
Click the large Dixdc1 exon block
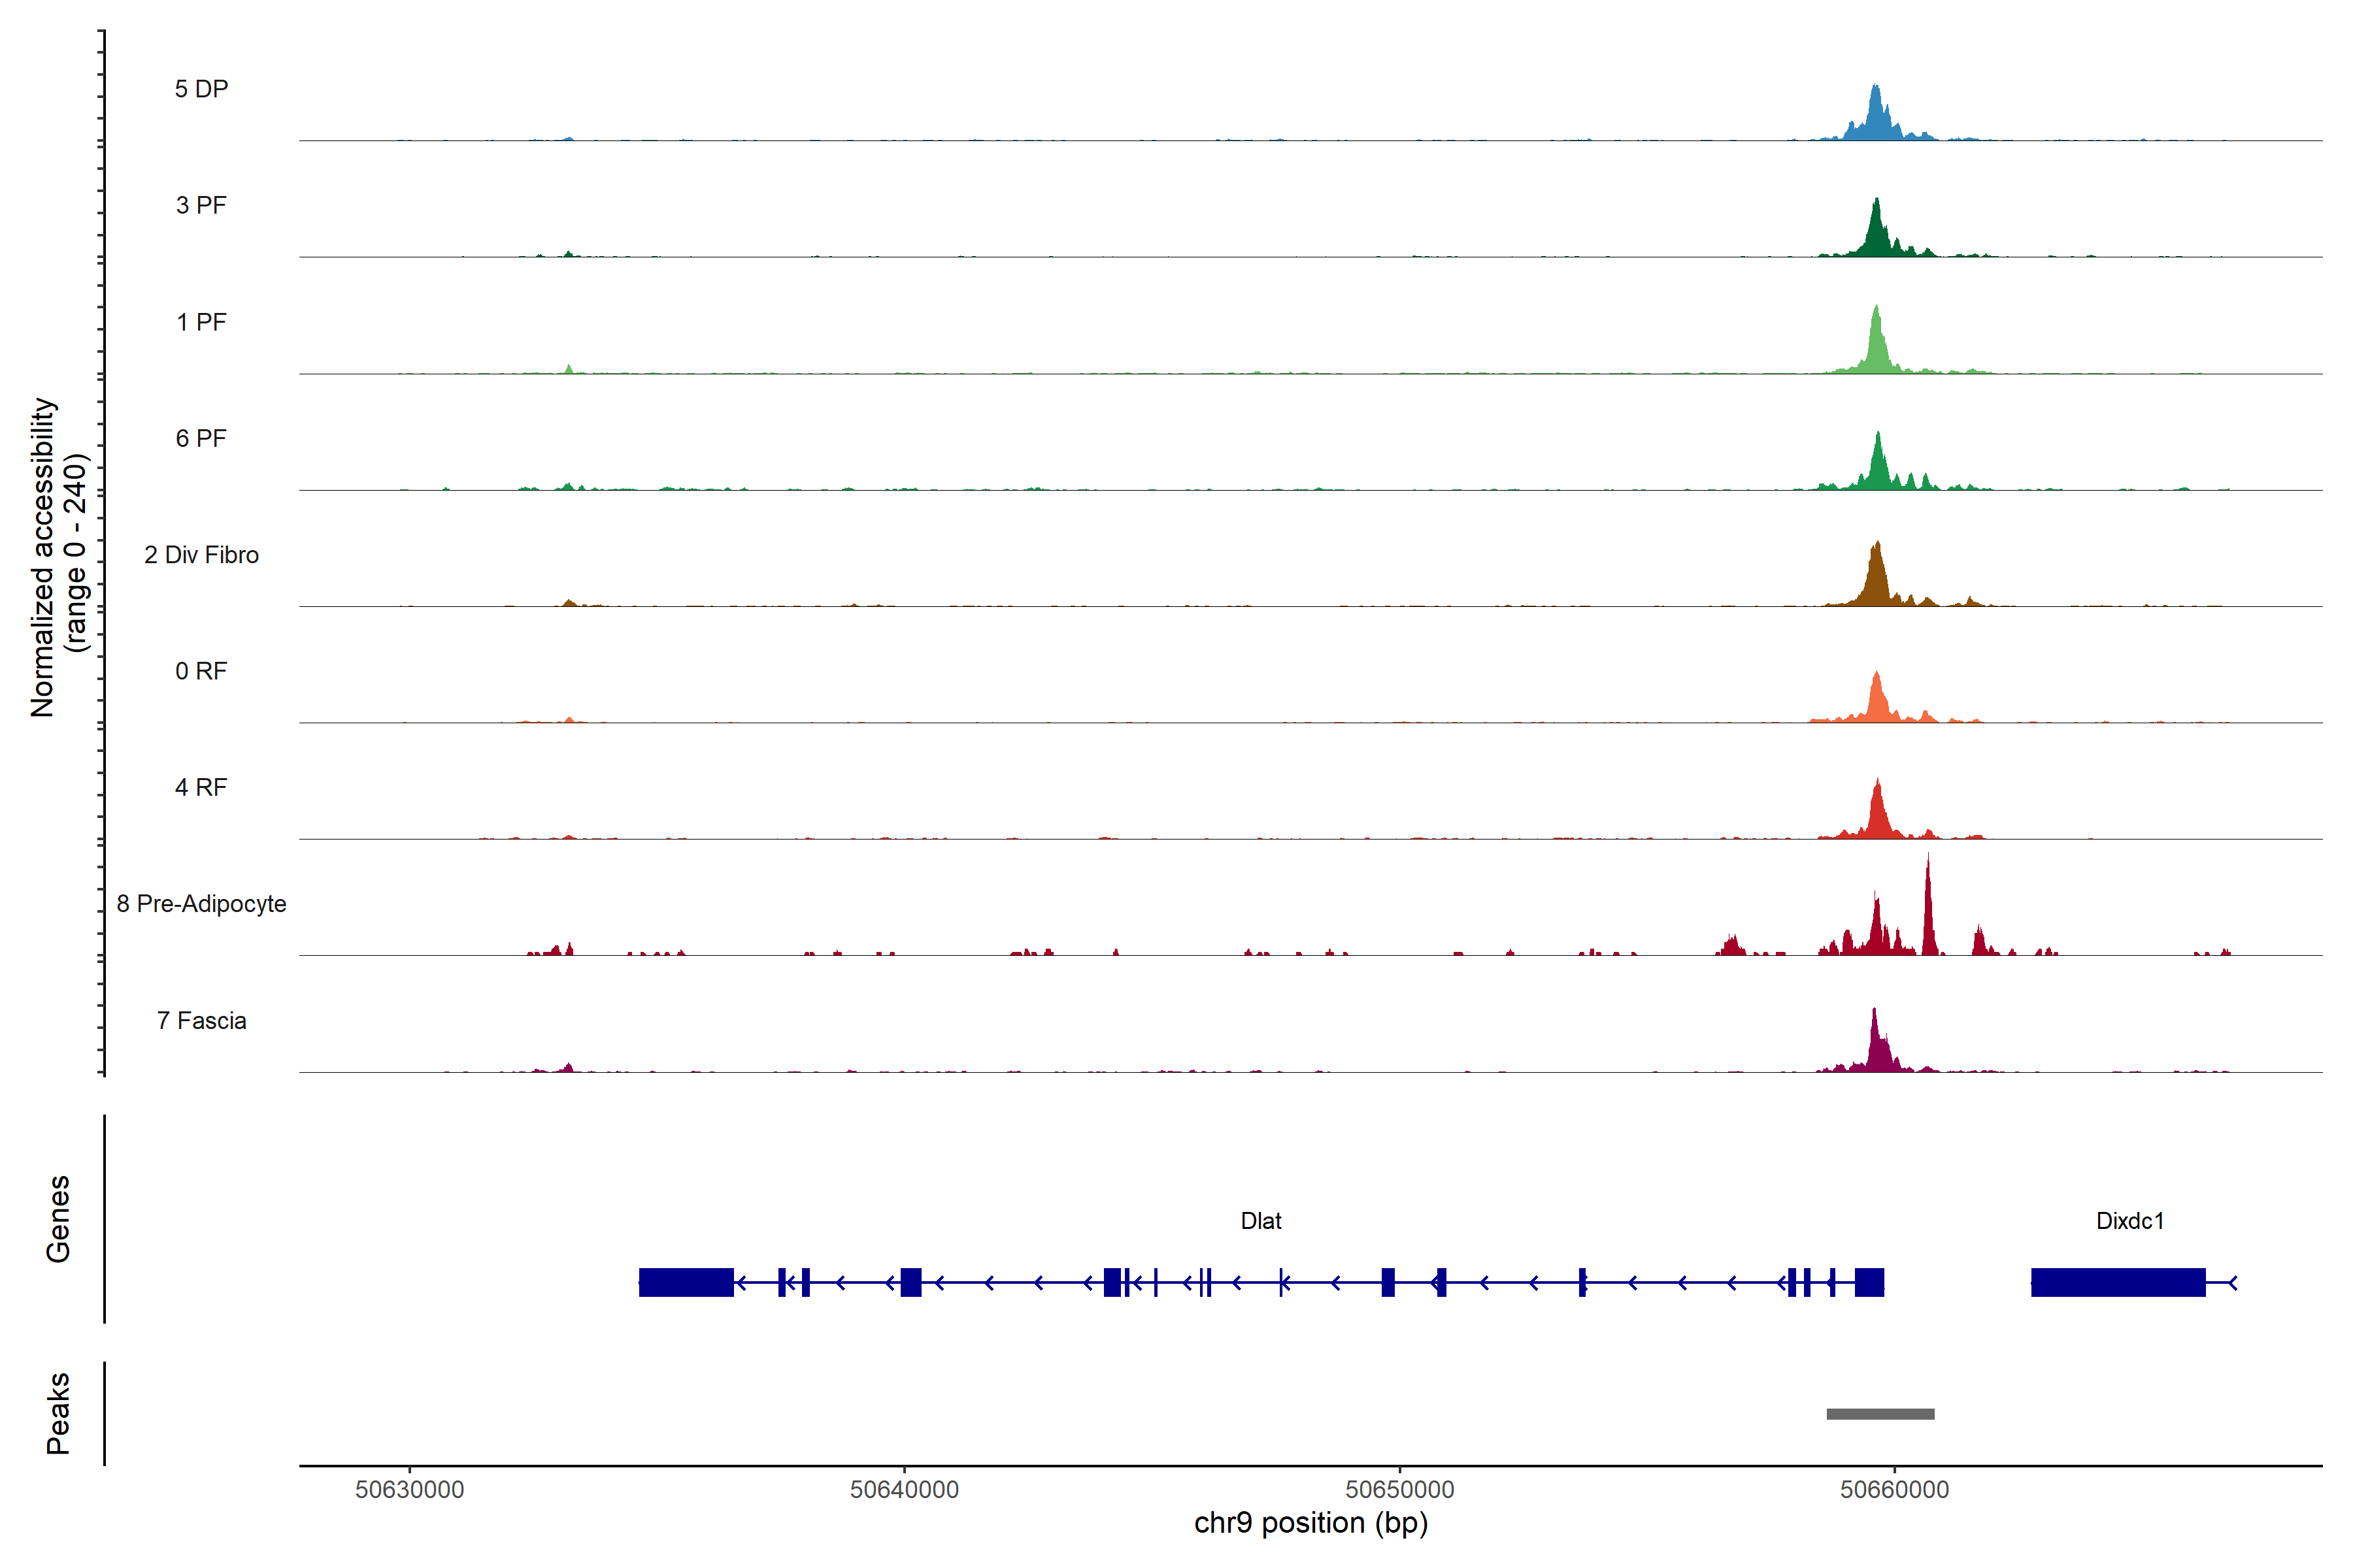click(x=2118, y=1282)
